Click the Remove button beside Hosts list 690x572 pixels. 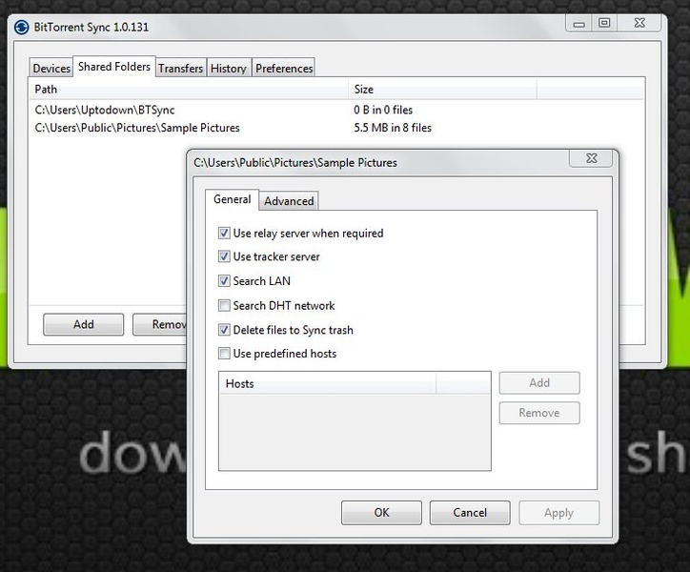(x=539, y=413)
